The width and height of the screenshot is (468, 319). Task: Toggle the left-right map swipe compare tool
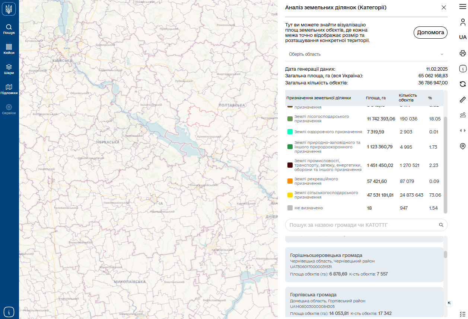(463, 130)
